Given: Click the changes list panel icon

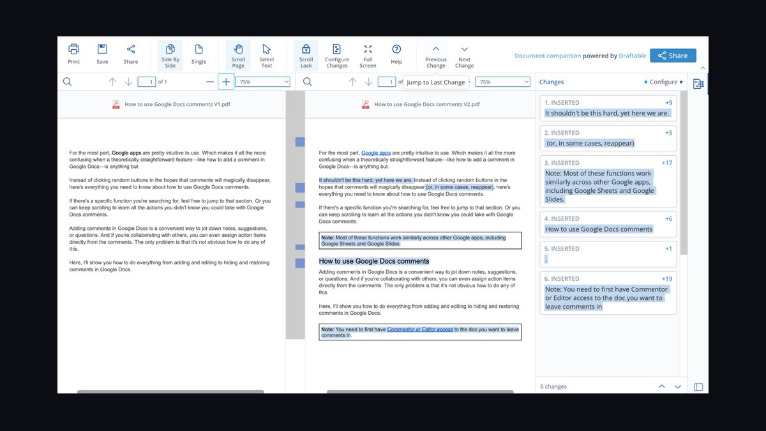Looking at the screenshot, I should (698, 83).
